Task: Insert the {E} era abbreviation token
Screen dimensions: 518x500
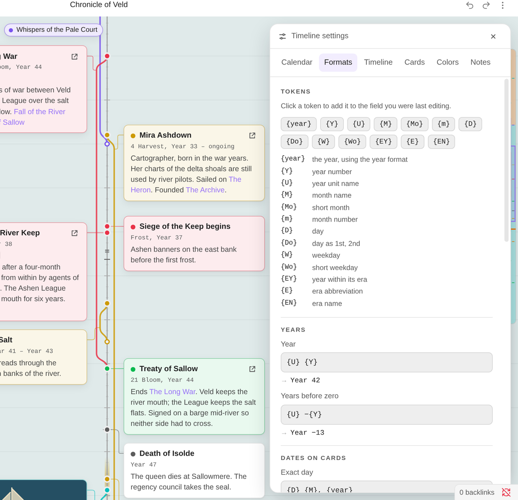Action: point(413,142)
